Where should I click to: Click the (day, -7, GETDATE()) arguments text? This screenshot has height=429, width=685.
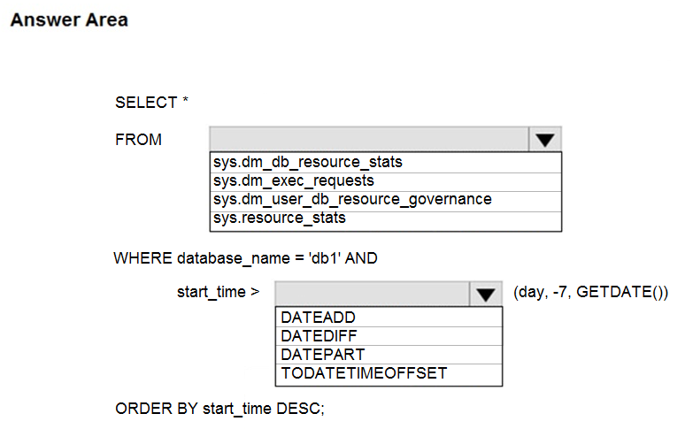pos(590,293)
